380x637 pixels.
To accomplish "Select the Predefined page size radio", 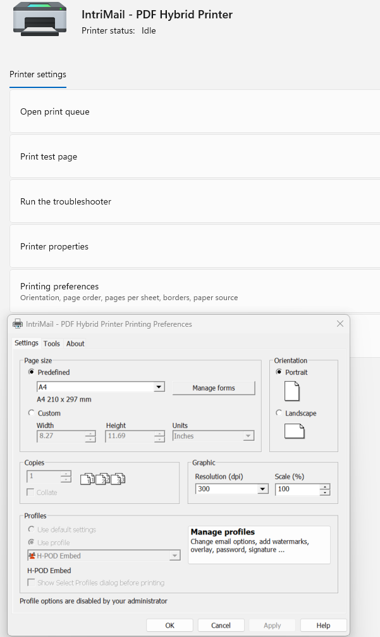I will pyautogui.click(x=31, y=372).
